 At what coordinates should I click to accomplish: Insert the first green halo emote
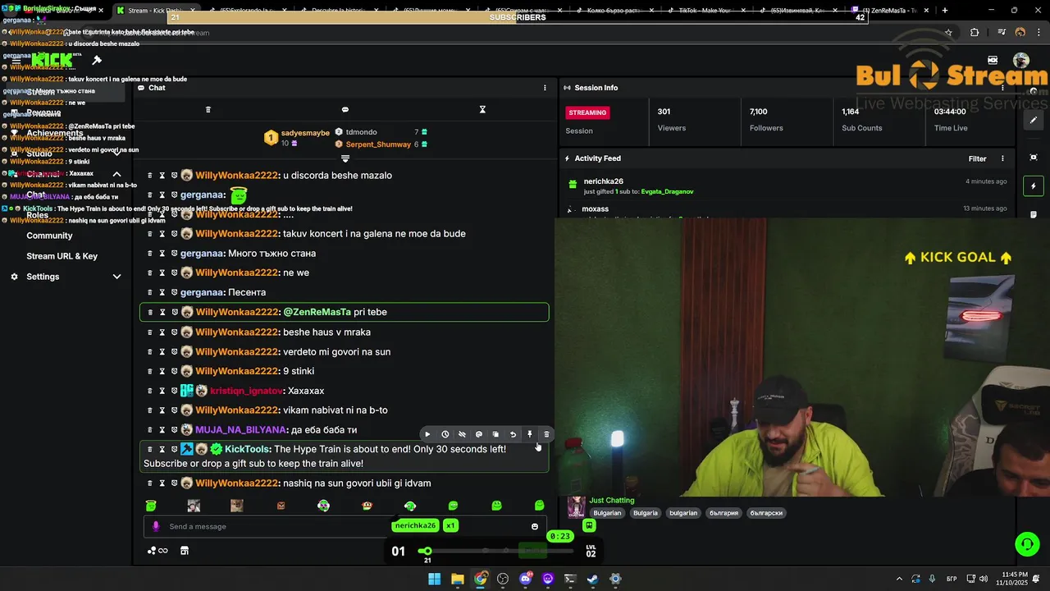[151, 506]
